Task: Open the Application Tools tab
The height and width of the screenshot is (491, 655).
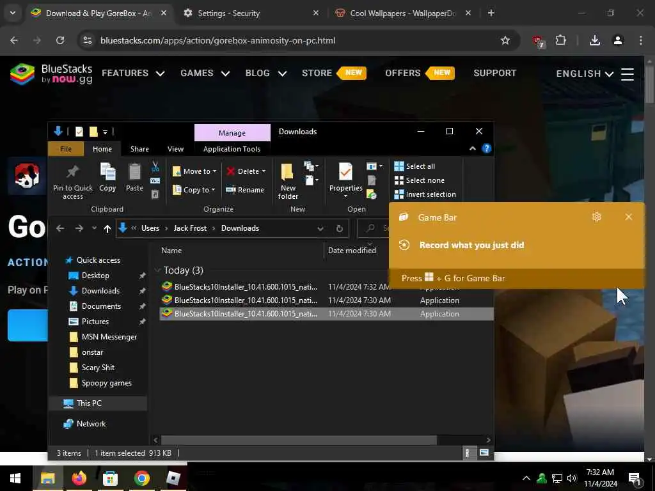Action: pyautogui.click(x=232, y=149)
